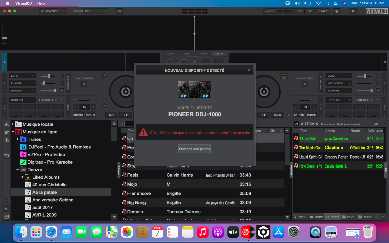Toggle left deck PADS panel indicator dot
Image resolution: width=389 pixels, height=243 pixels.
pos(4,115)
